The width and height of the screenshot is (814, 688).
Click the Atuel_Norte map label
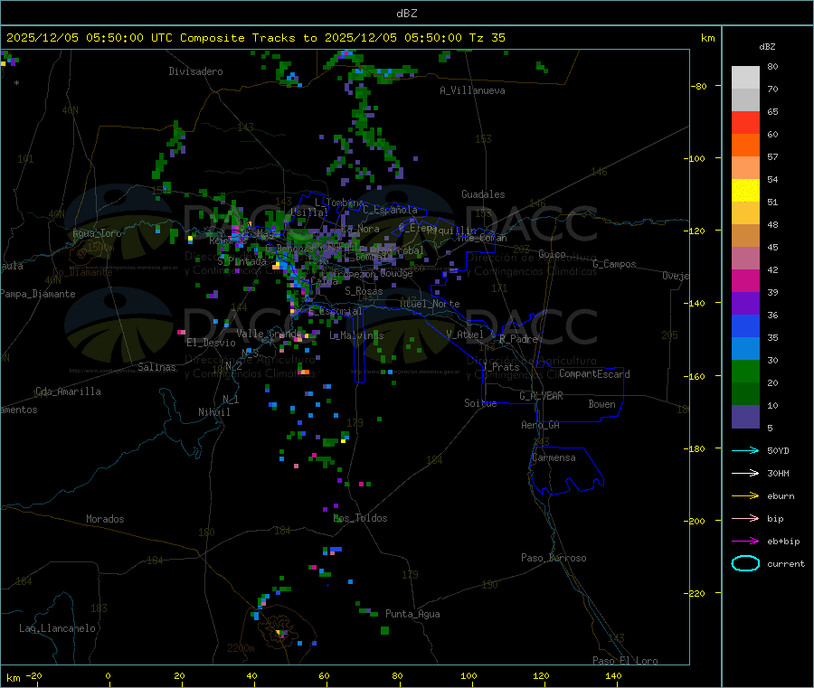[x=430, y=304]
